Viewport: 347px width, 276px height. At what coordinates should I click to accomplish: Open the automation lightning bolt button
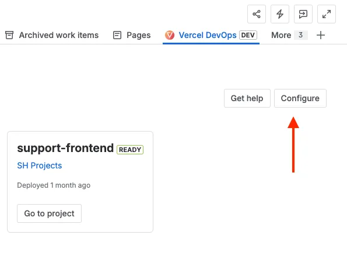pyautogui.click(x=280, y=14)
